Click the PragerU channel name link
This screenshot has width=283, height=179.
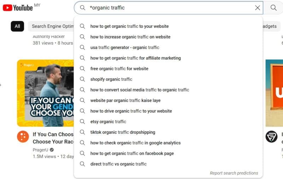[x=40, y=150]
